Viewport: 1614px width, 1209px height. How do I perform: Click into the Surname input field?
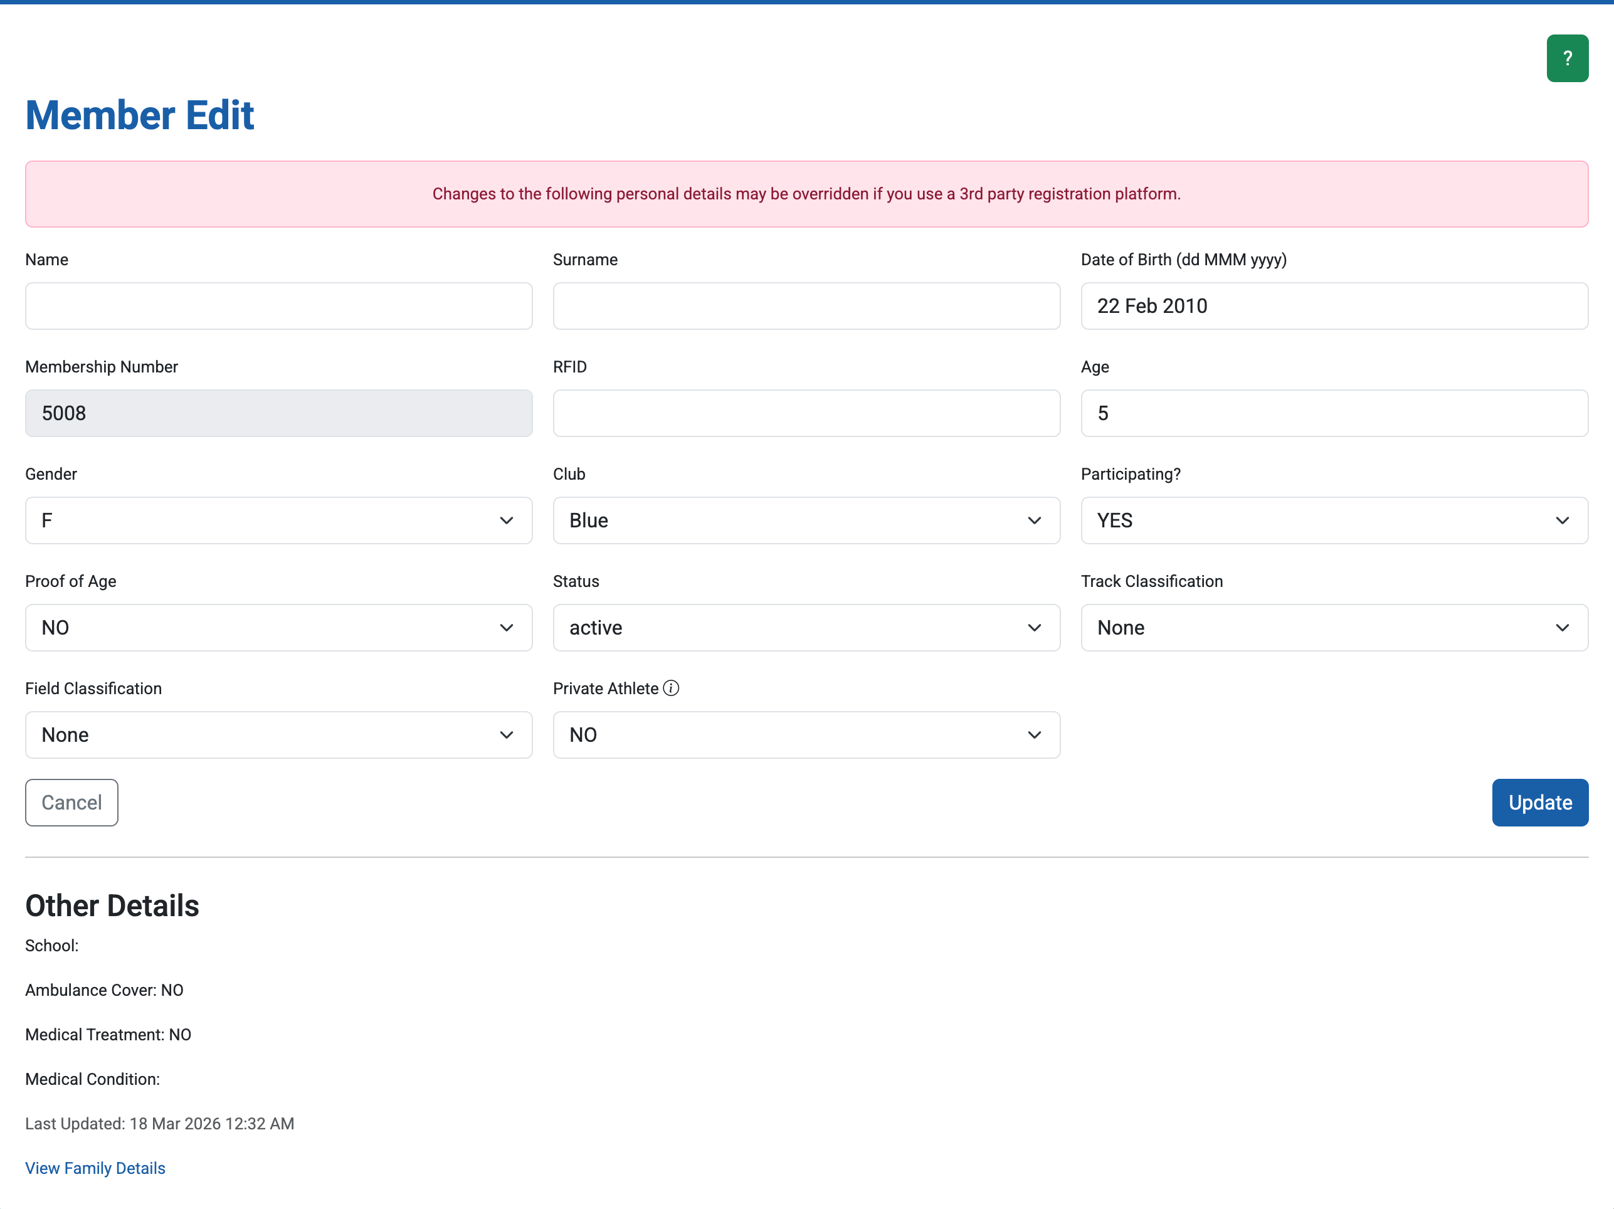click(806, 306)
